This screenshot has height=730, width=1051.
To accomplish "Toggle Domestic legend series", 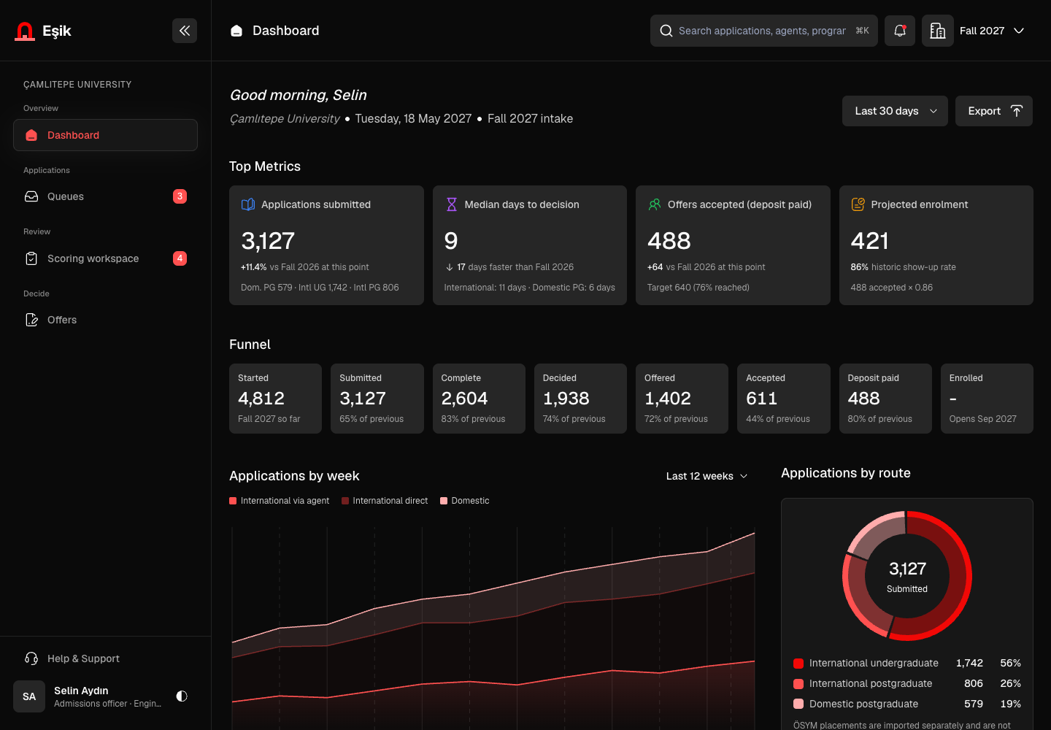I will pos(465,501).
